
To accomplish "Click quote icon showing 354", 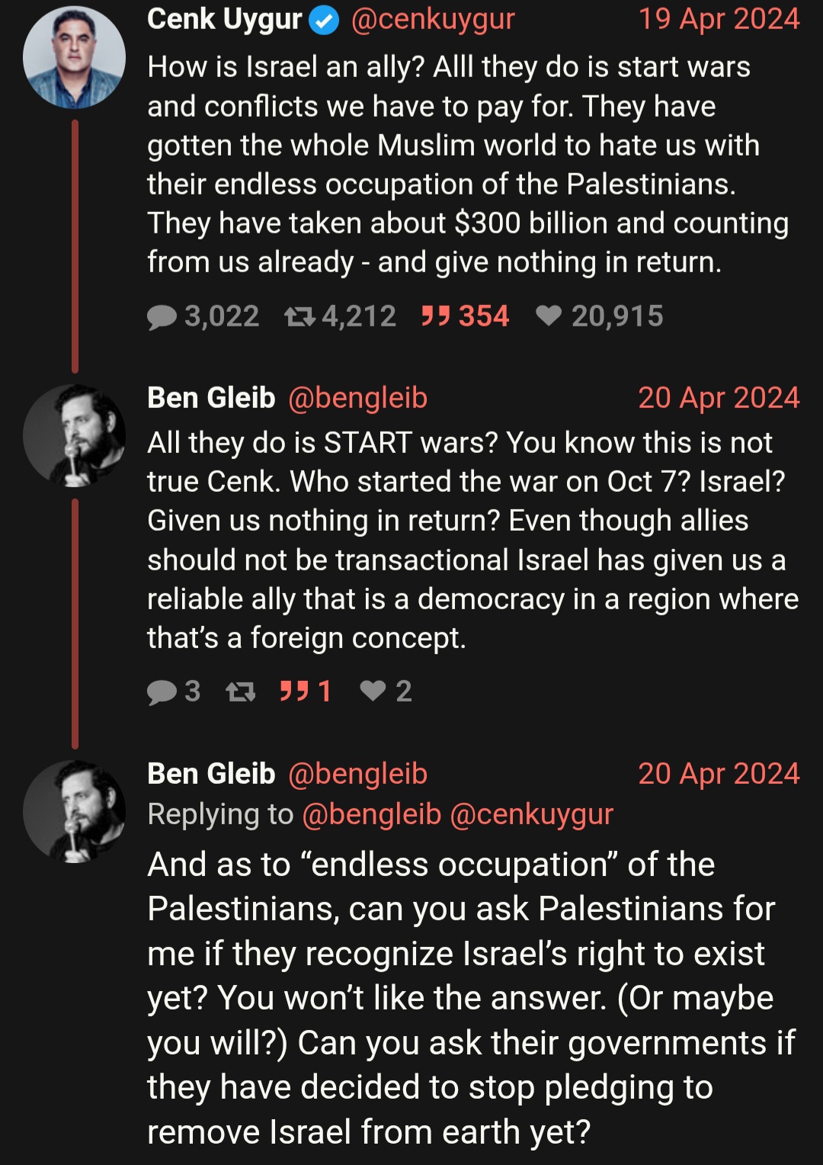I will coord(436,316).
